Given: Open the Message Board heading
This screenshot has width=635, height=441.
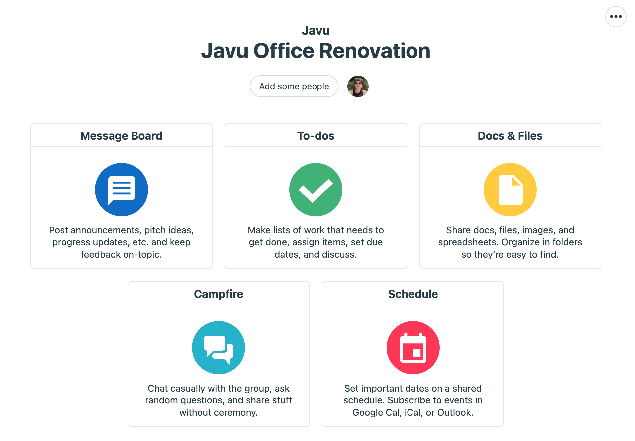Looking at the screenshot, I should tap(121, 136).
